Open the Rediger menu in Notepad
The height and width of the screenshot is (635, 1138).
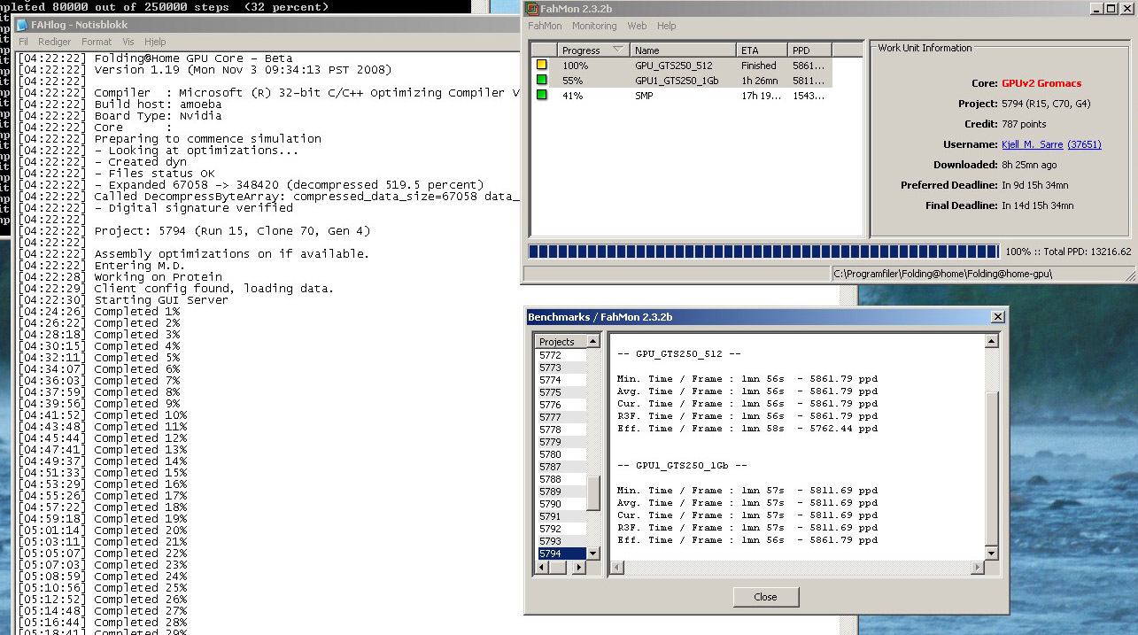(x=54, y=42)
